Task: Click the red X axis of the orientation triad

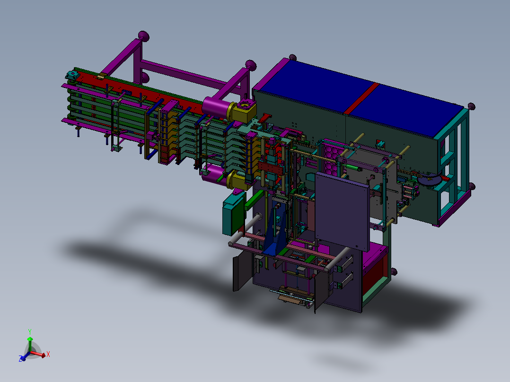Action: (39, 355)
